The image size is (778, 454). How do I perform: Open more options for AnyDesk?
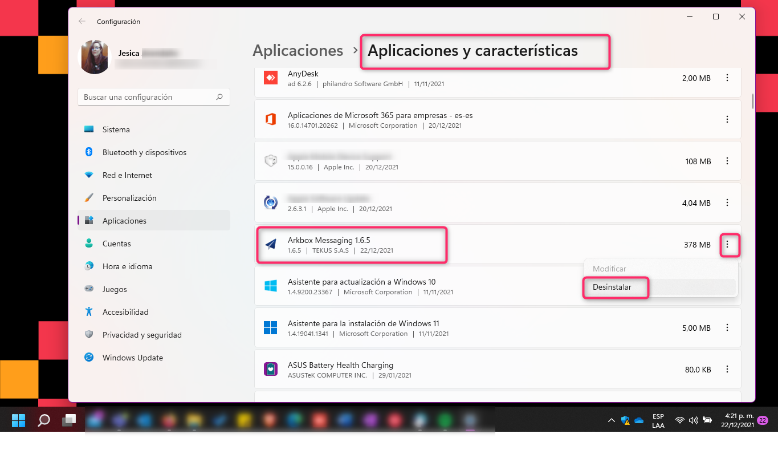pyautogui.click(x=727, y=78)
